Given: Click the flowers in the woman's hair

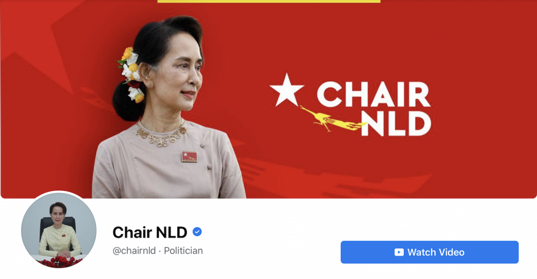Looking at the screenshot, I should (132, 73).
